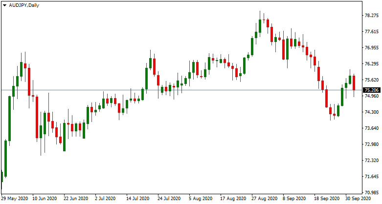The width and height of the screenshot is (382, 204).
Task: Click the 18 Sep 2020 date label
Action: click(327, 199)
